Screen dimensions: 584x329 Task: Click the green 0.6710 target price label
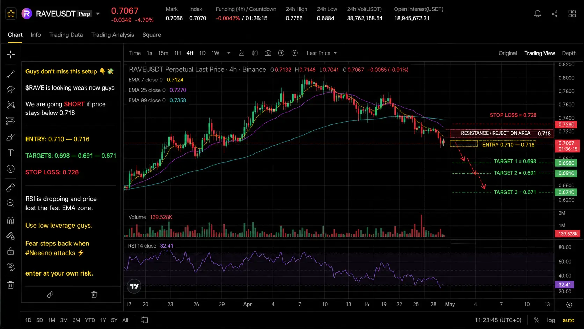[x=566, y=192]
